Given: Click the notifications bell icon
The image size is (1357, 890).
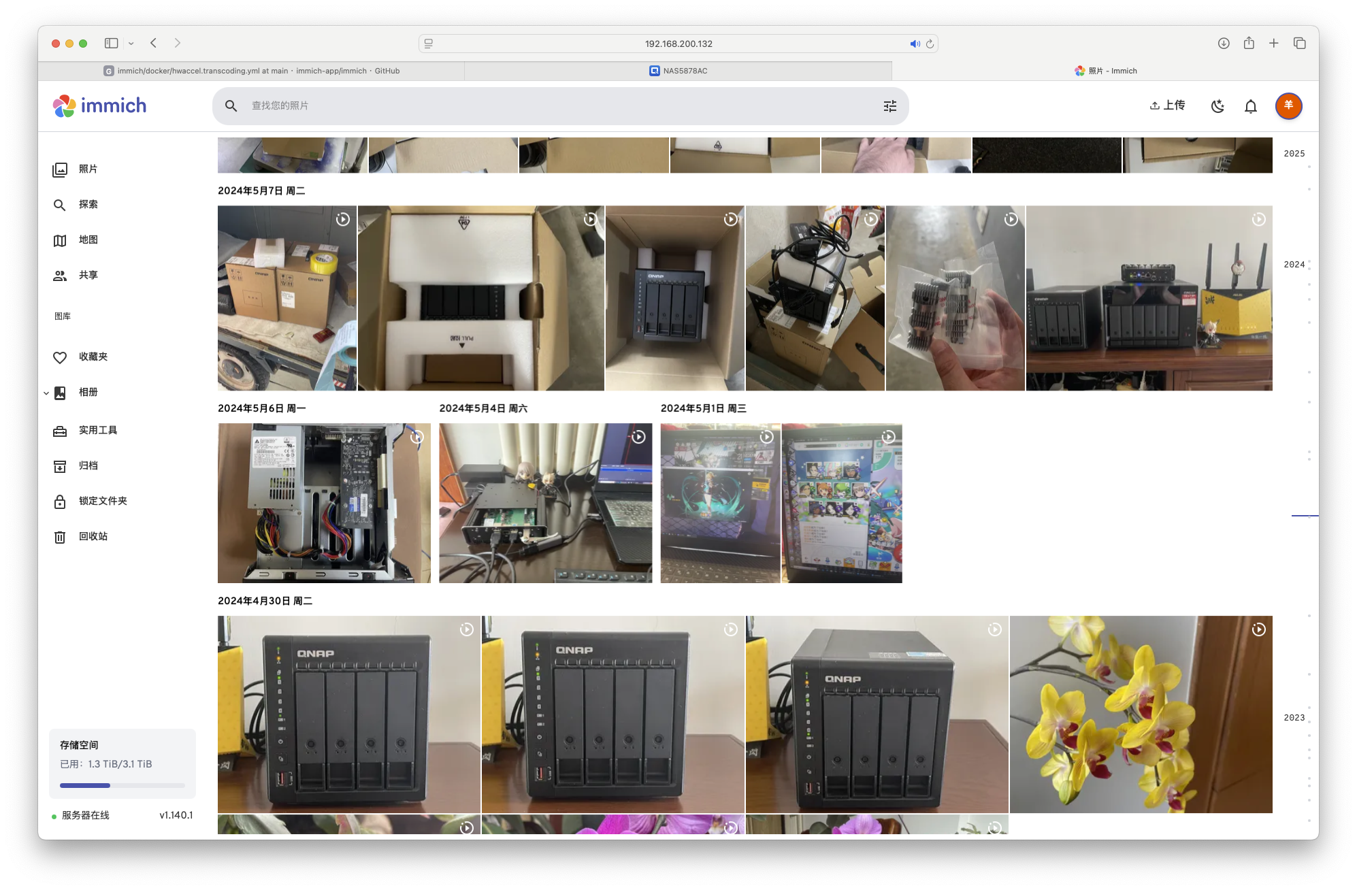Looking at the screenshot, I should point(1250,106).
